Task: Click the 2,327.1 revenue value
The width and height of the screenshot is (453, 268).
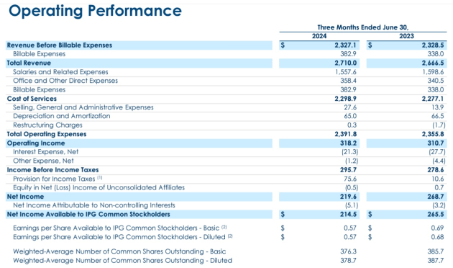Action: (346, 45)
